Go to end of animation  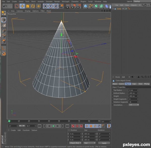(67, 126)
